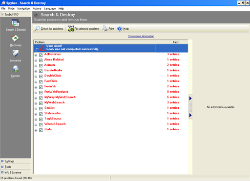Screen dimensions: 250x181
Task: Click the Spybot icon in the title bar
Action: (x=3, y=3)
